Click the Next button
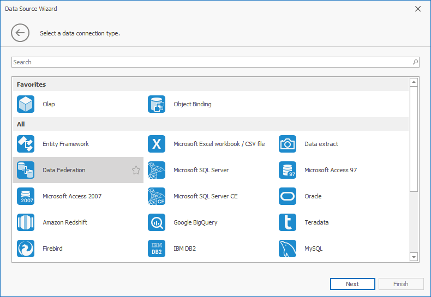 [x=352, y=284]
